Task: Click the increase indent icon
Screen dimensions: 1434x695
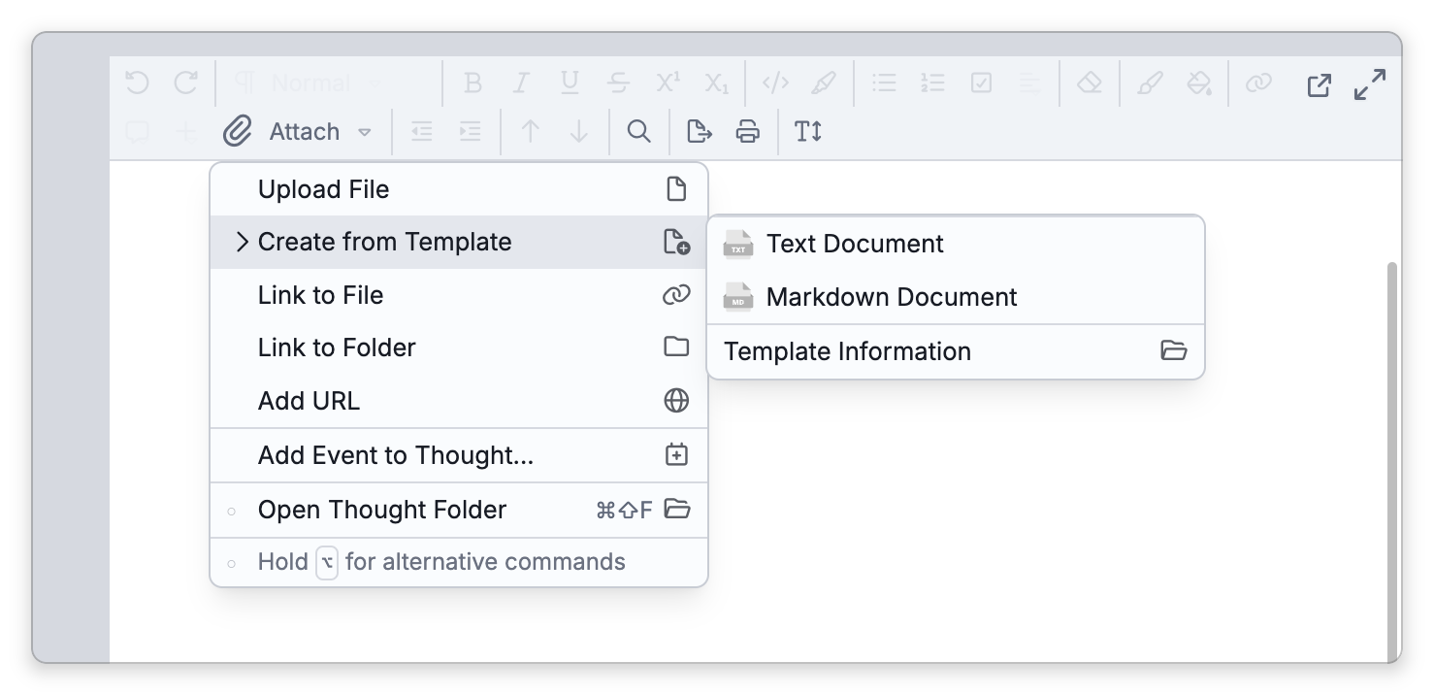Action: coord(470,131)
